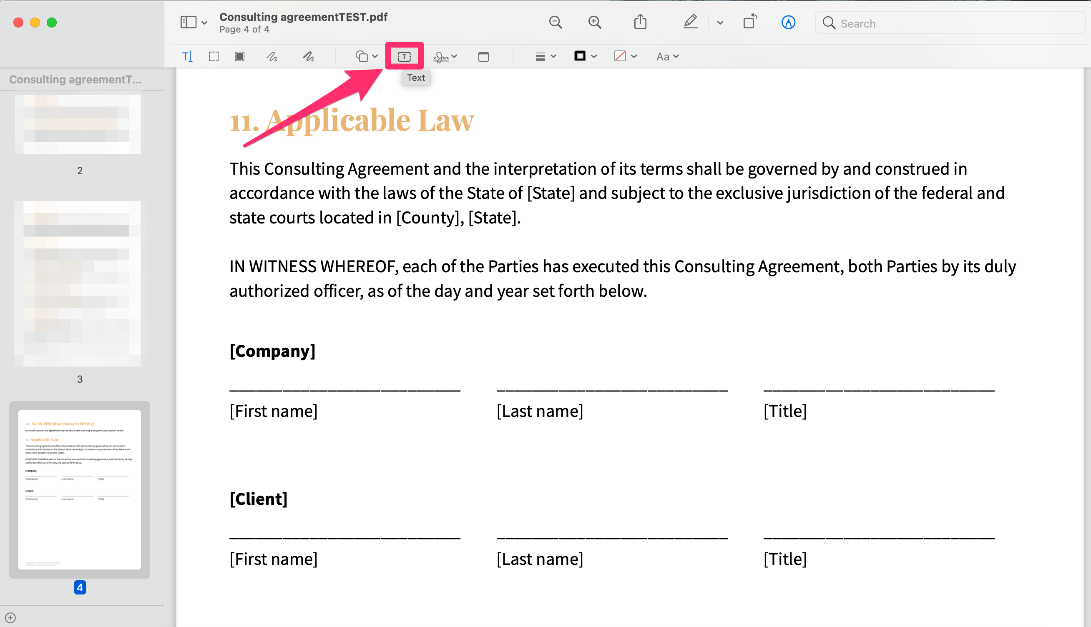
Task: Select the Text selection tool
Action: tap(187, 56)
